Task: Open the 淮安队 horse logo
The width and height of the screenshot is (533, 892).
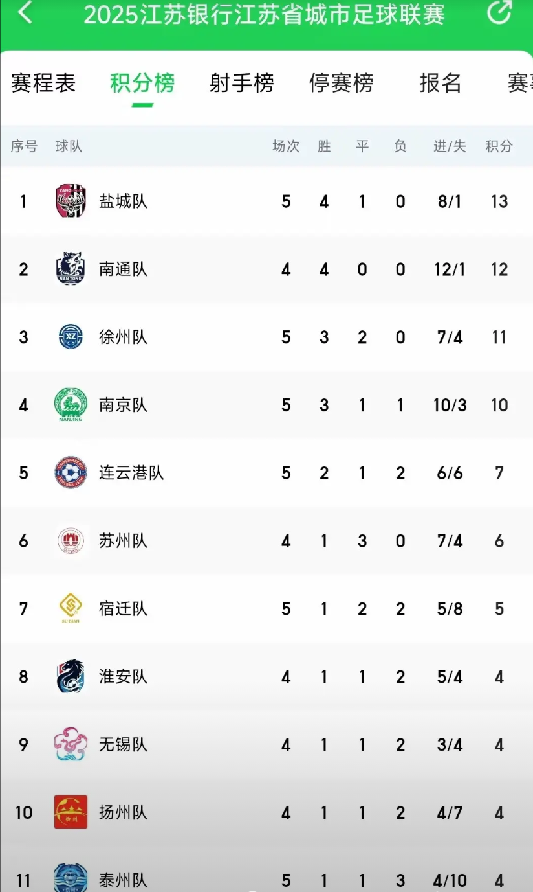Action: (71, 677)
